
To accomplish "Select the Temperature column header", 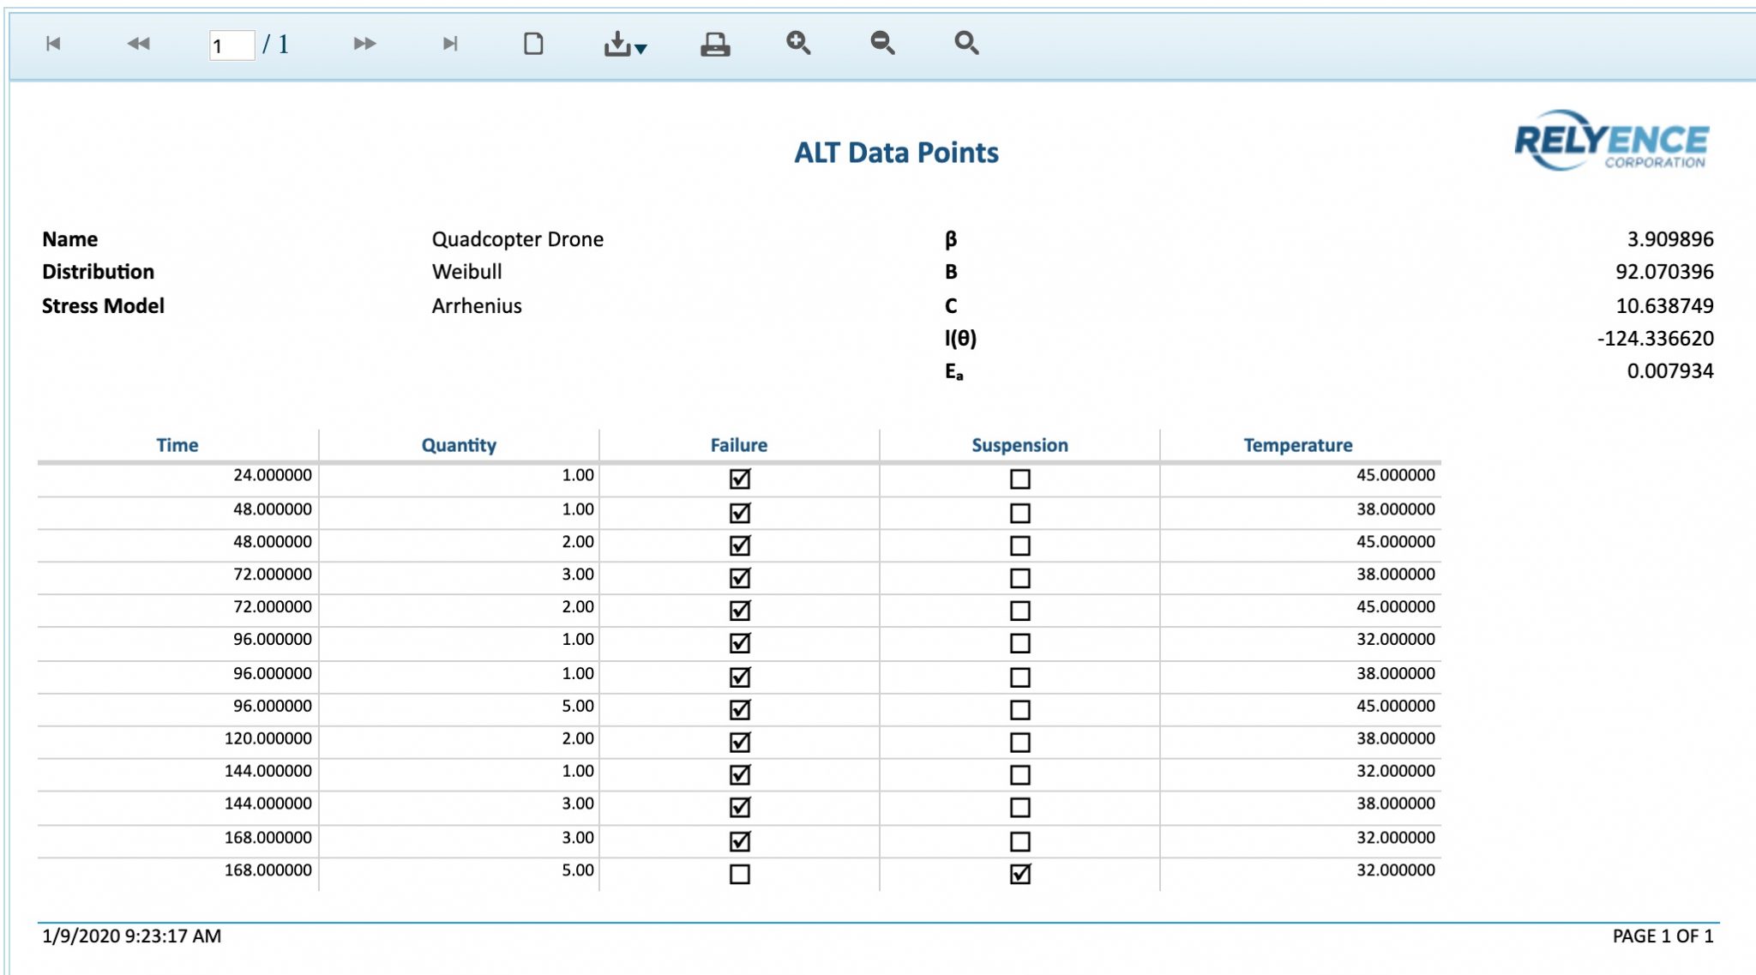I will click(x=1298, y=445).
